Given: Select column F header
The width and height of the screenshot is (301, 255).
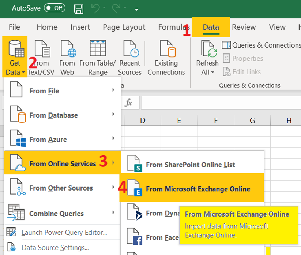Looking at the screenshot, I should [216, 121].
